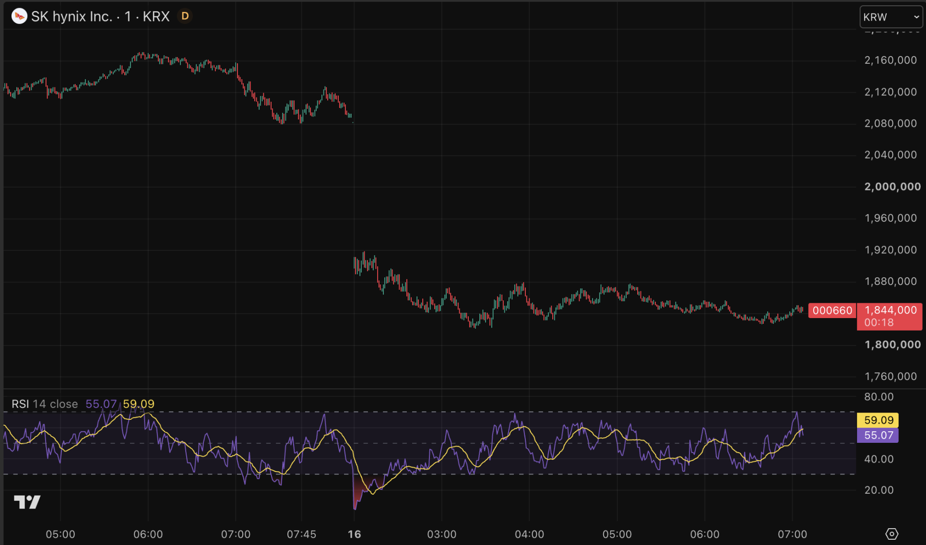Click the SK hynix logo icon
Image resolution: width=926 pixels, height=545 pixels.
19,16
